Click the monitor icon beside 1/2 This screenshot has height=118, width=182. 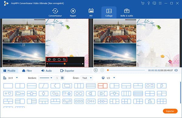[x=103, y=78]
